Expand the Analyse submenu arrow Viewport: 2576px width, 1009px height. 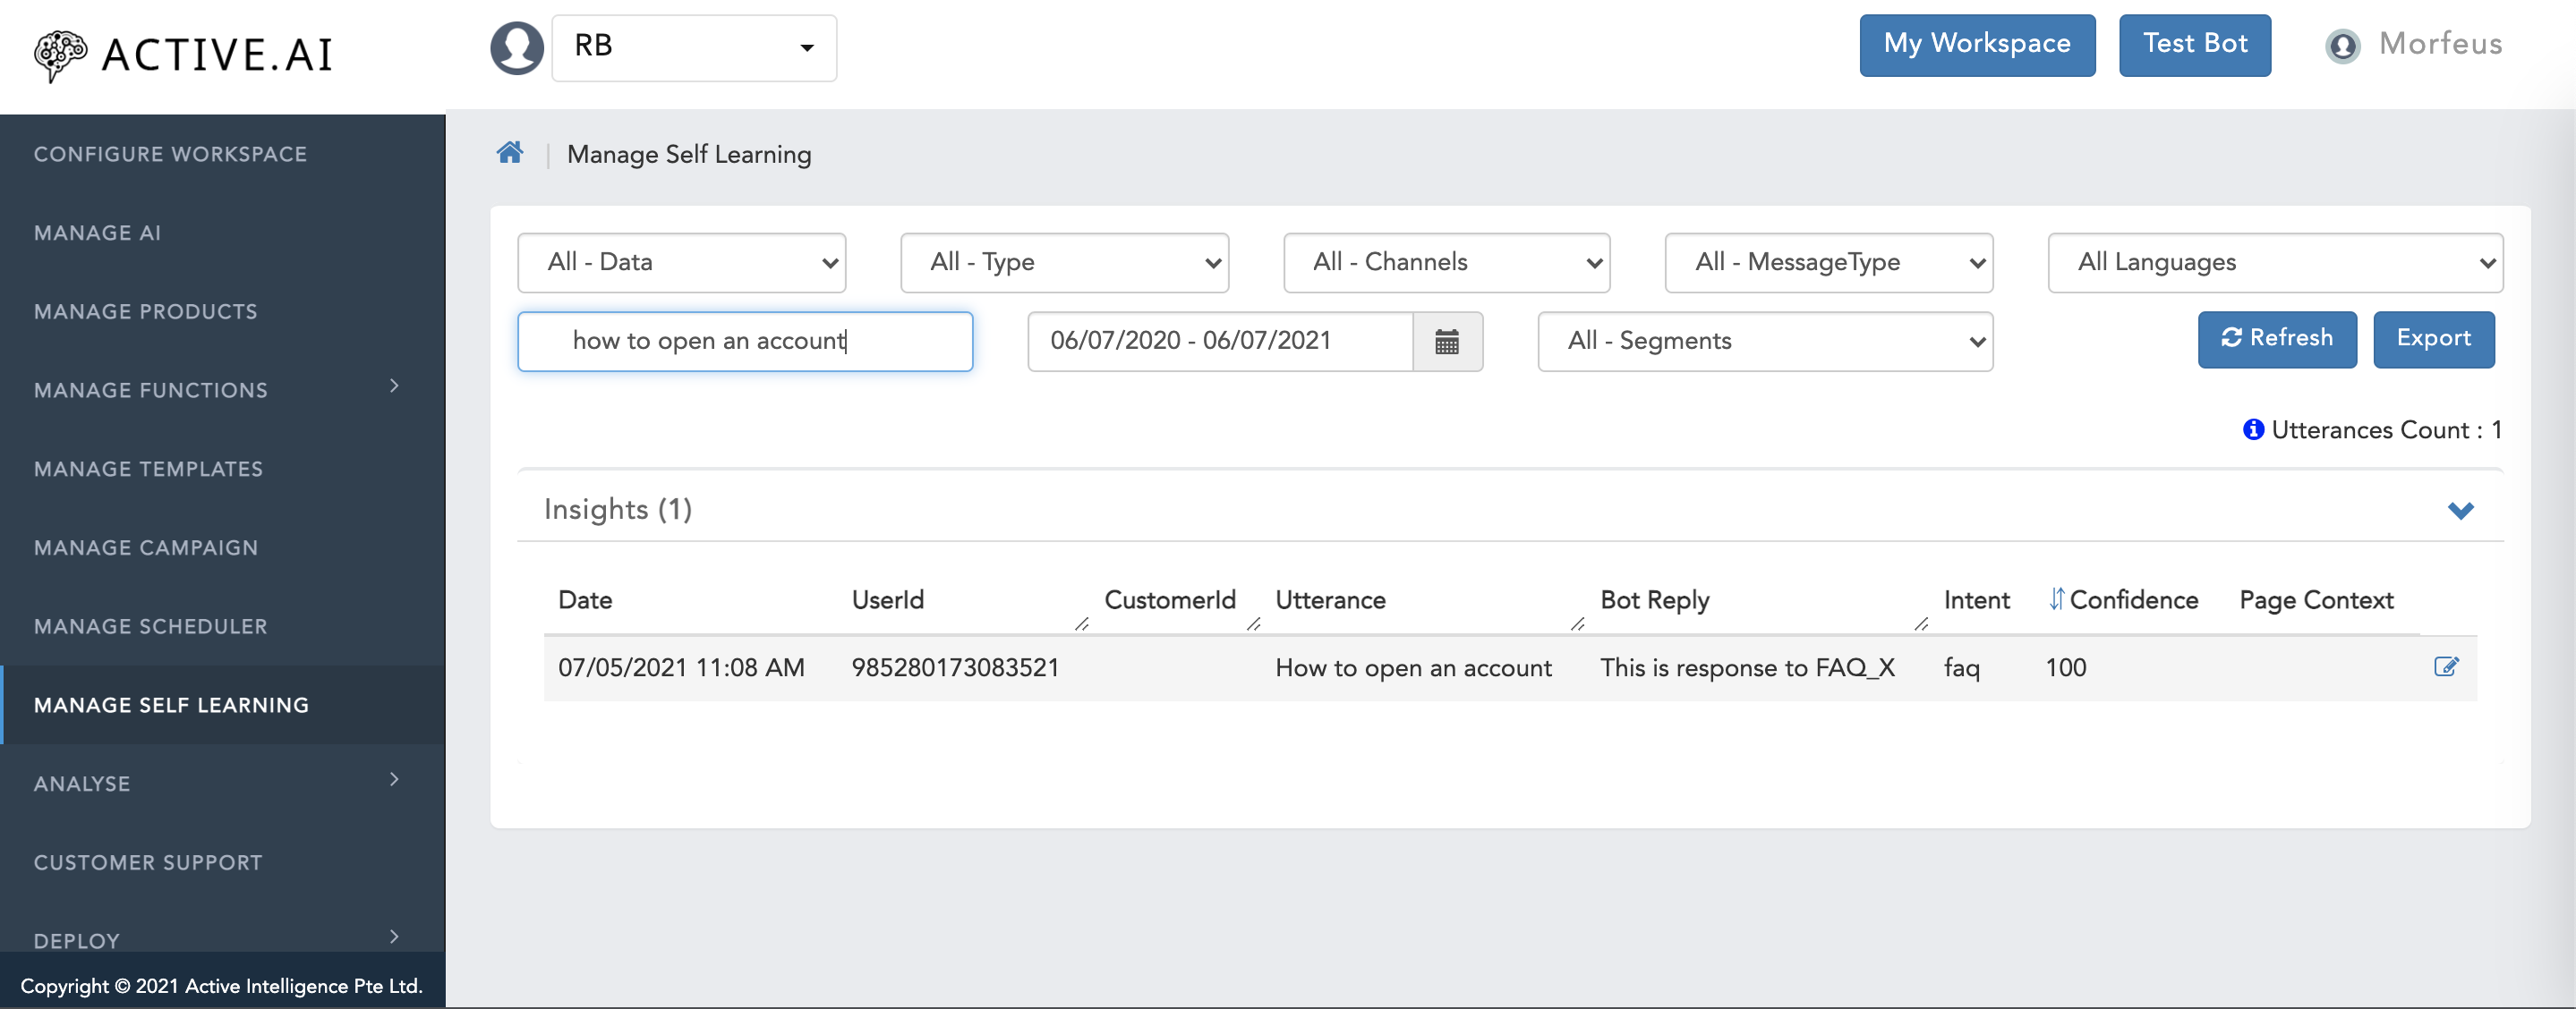[394, 780]
